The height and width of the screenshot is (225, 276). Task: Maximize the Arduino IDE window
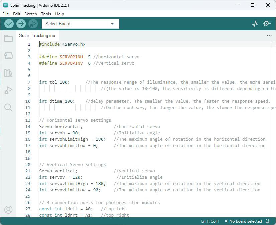[x=252, y=5]
